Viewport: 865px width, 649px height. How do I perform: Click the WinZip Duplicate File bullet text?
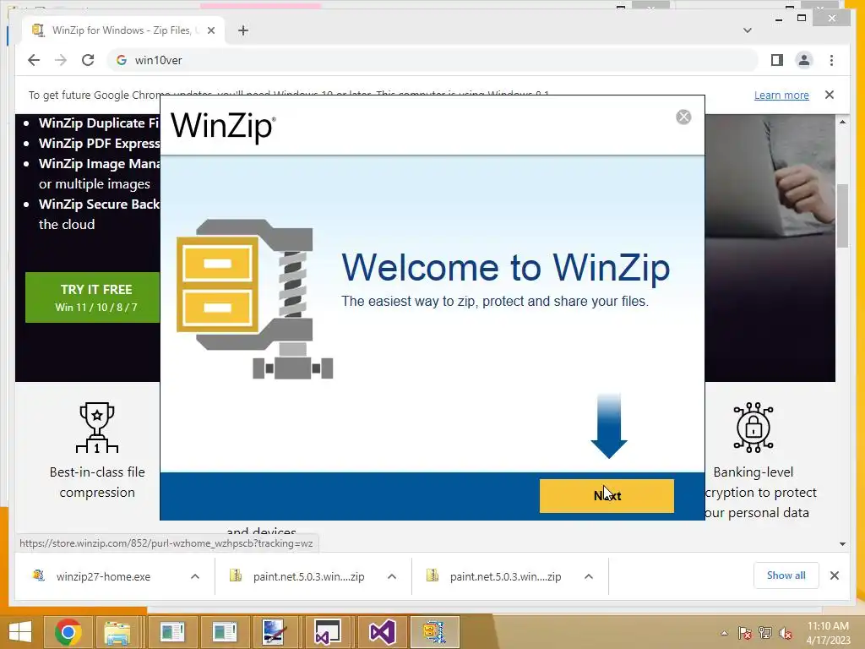click(99, 123)
